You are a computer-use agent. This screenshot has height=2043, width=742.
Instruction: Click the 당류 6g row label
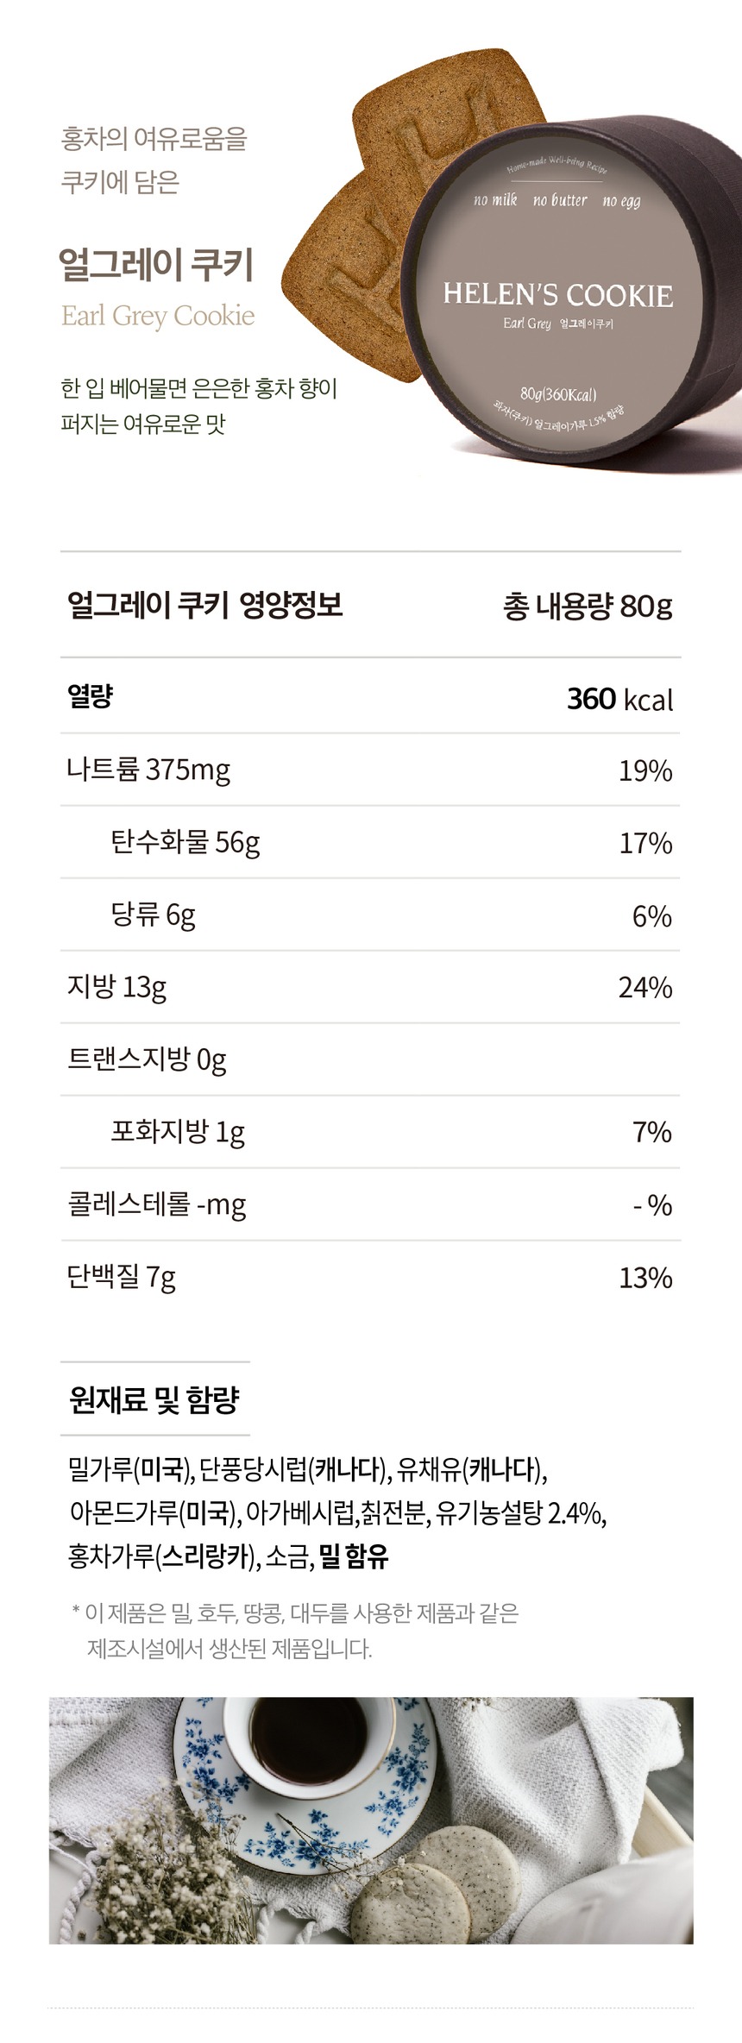[x=153, y=915]
